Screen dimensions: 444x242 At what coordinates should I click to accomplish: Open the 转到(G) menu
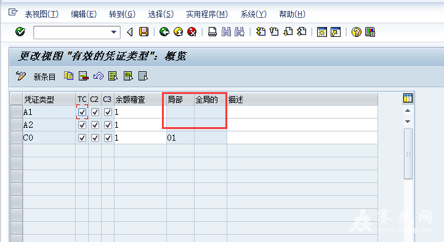pos(123,14)
